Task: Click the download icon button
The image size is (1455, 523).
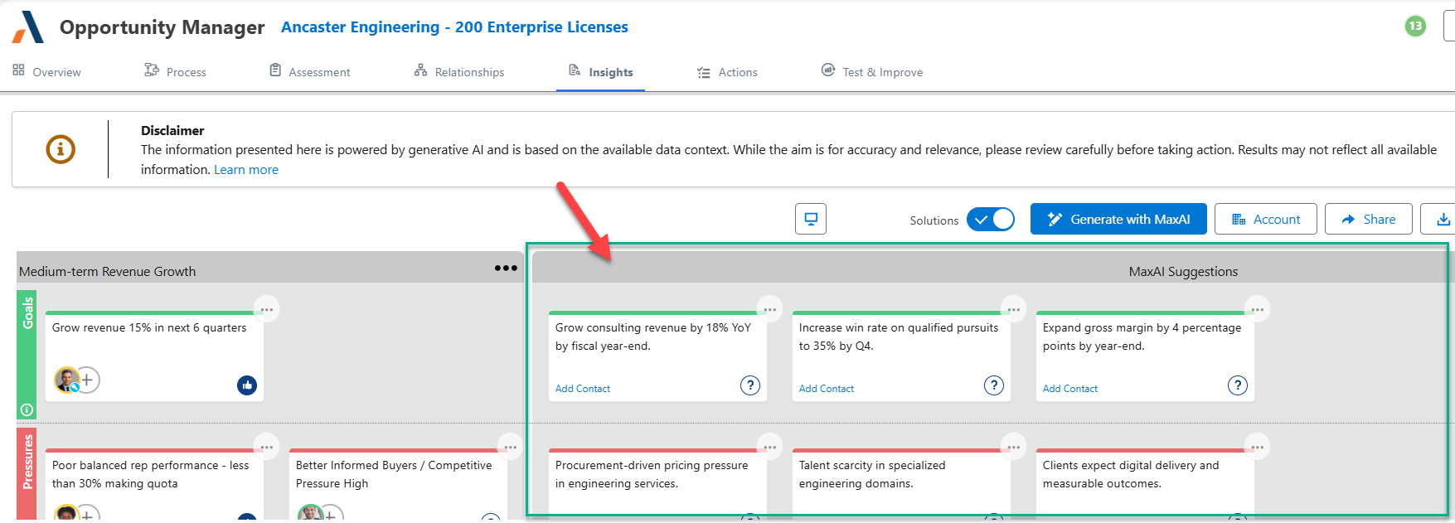Action: pyautogui.click(x=1443, y=219)
